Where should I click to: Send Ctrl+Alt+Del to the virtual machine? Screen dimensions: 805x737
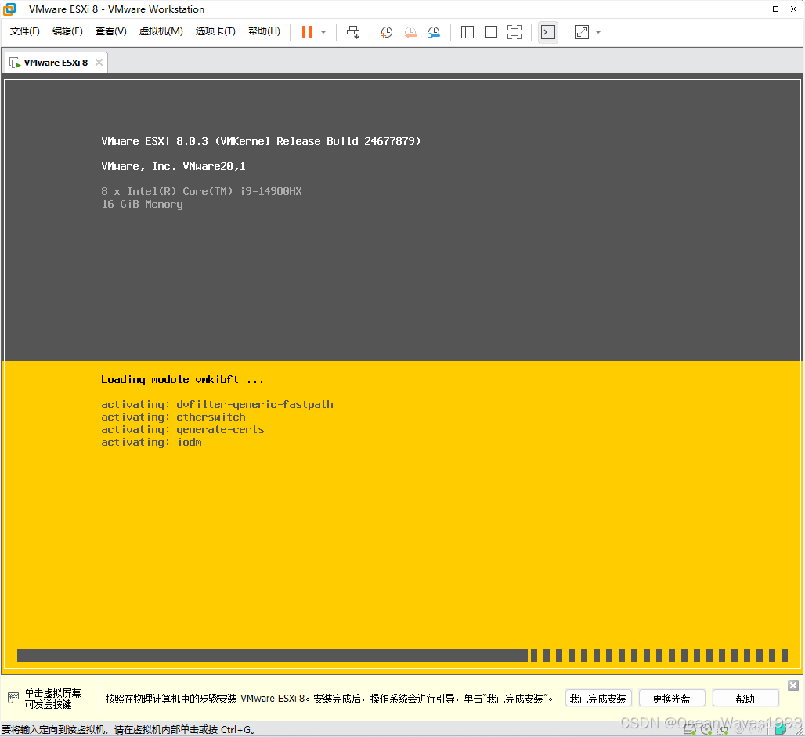(x=353, y=32)
